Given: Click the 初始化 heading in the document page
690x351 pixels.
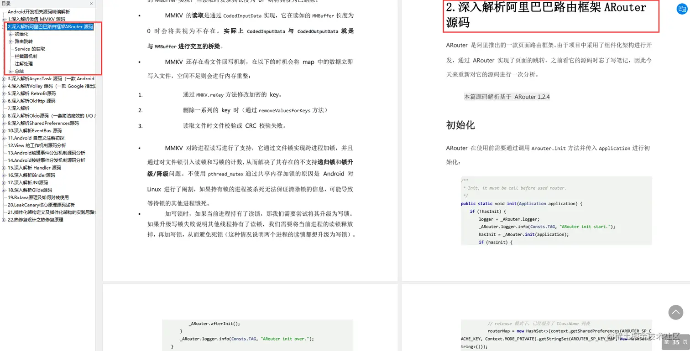Looking at the screenshot, I should coord(460,125).
